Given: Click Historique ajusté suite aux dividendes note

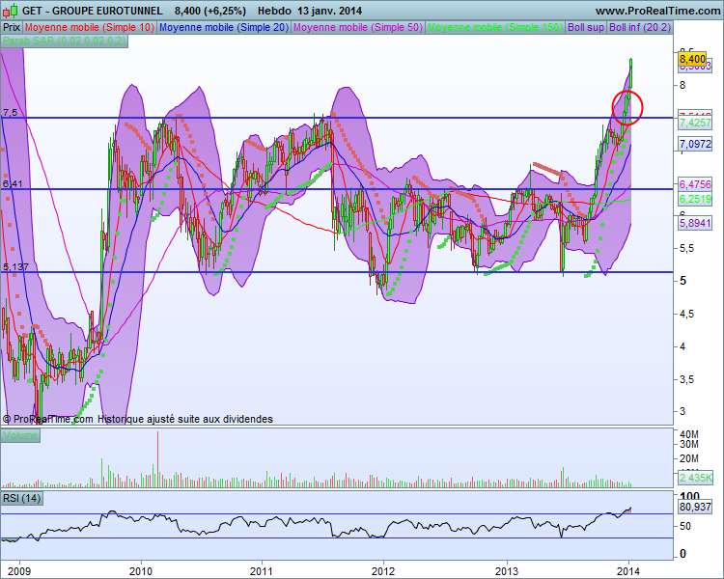Looking at the screenshot, I should (184, 419).
